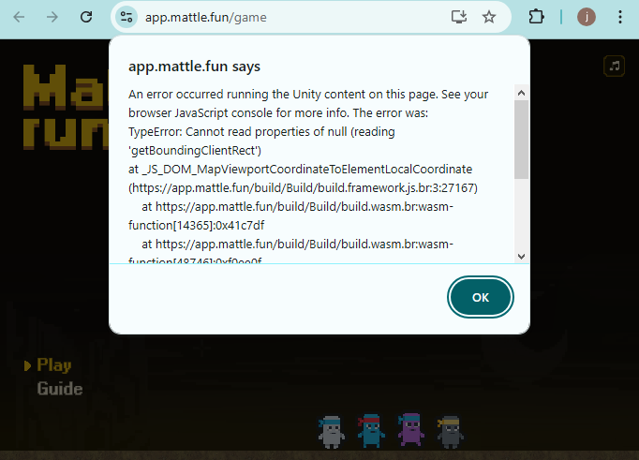639x460 pixels.
Task: Open the Chrome three-dot menu
Action: [620, 17]
